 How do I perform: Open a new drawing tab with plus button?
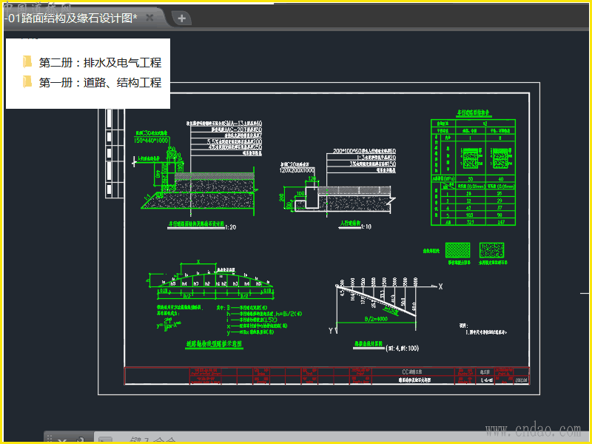click(181, 18)
